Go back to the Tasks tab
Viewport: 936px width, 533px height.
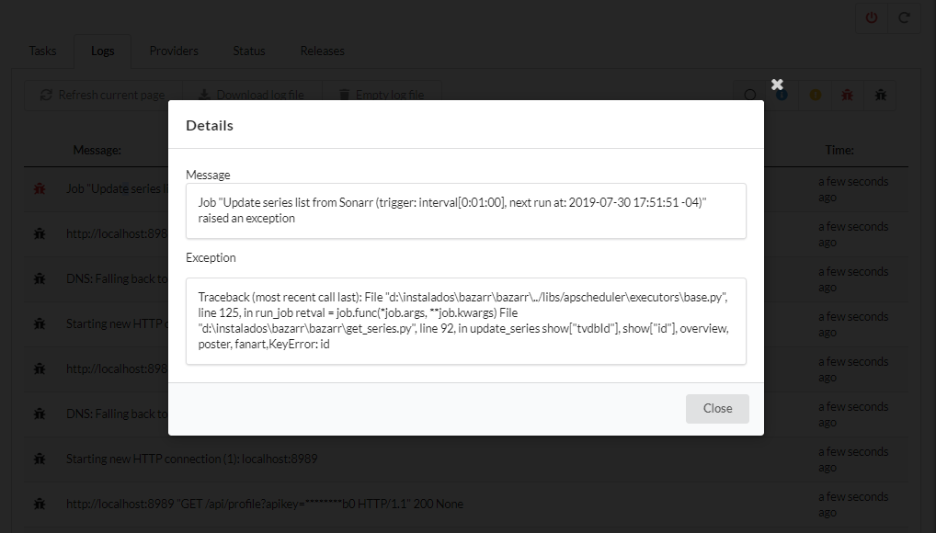[42, 51]
